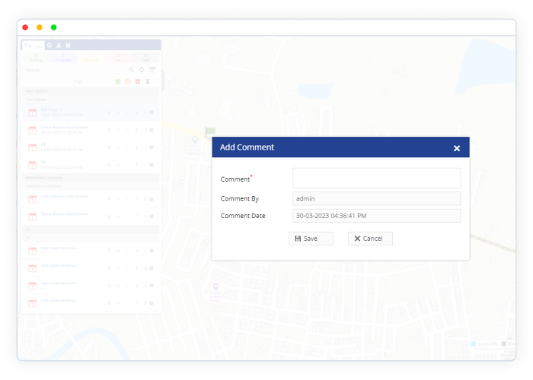Click the red column header icon
Screen dimensions: 533x380
(x=138, y=81)
